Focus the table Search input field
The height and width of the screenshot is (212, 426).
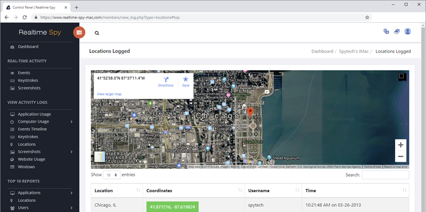click(x=385, y=175)
